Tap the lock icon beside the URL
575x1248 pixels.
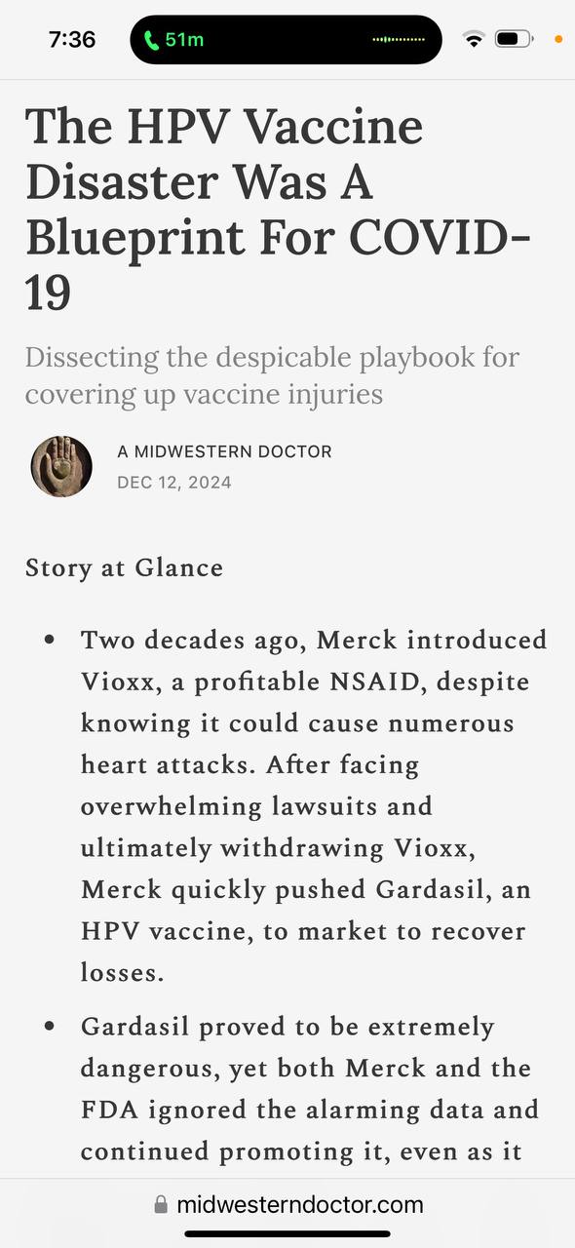pyautogui.click(x=161, y=1205)
